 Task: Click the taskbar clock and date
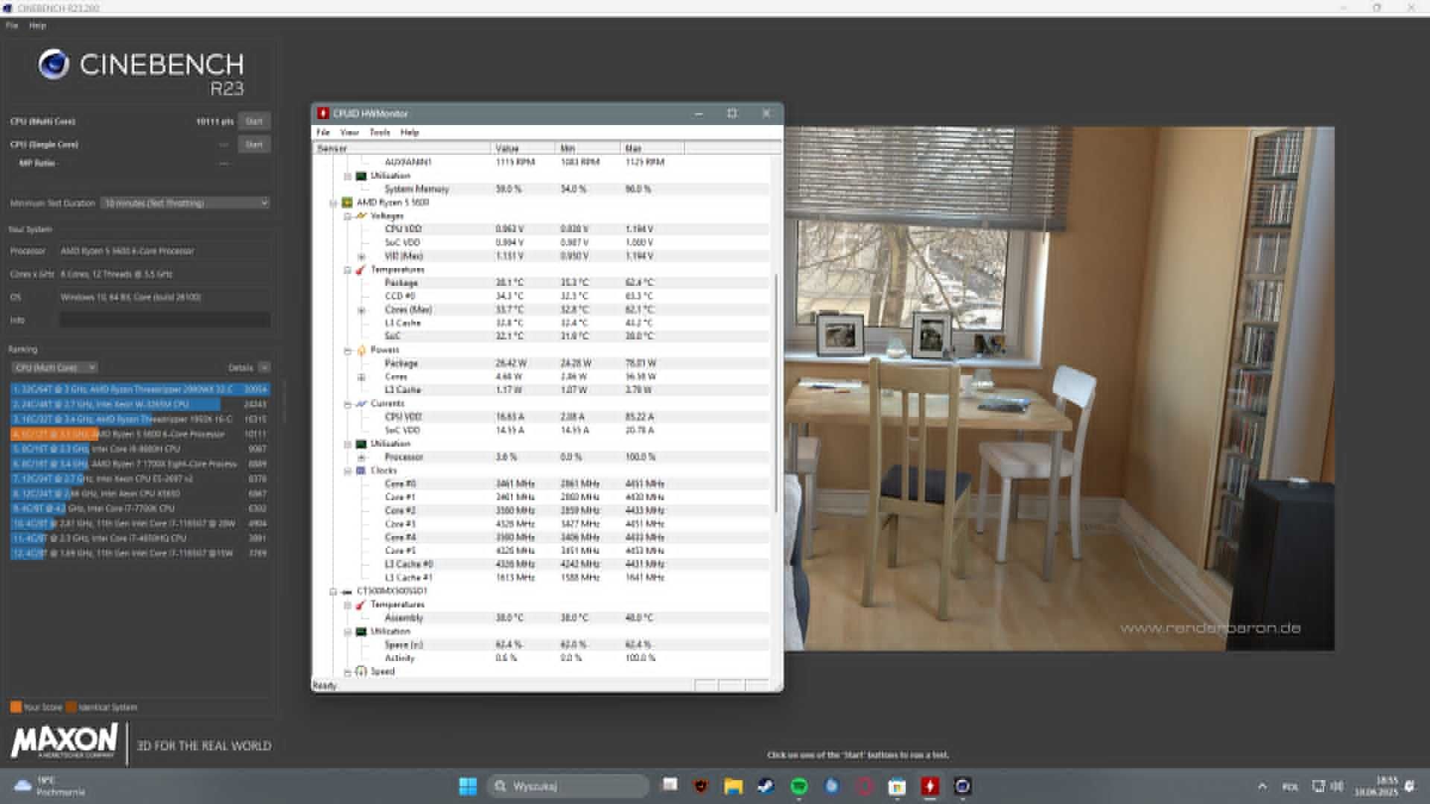point(1376,786)
